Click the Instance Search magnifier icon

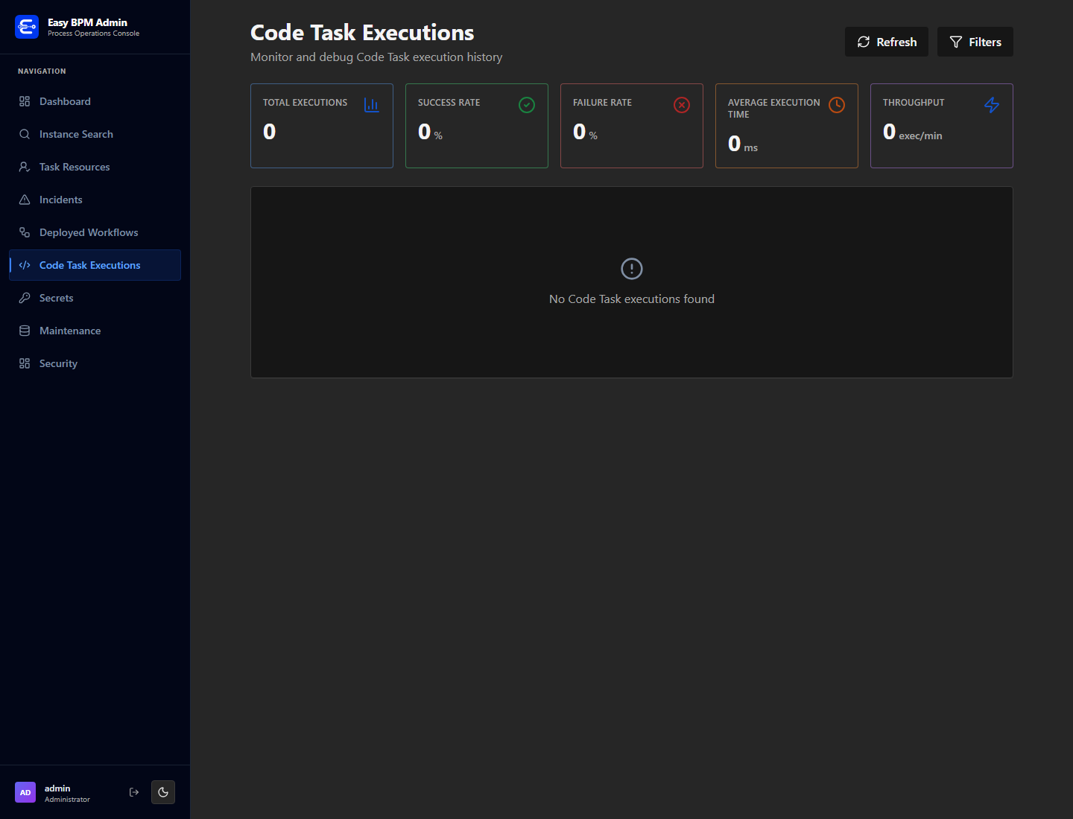pos(25,134)
